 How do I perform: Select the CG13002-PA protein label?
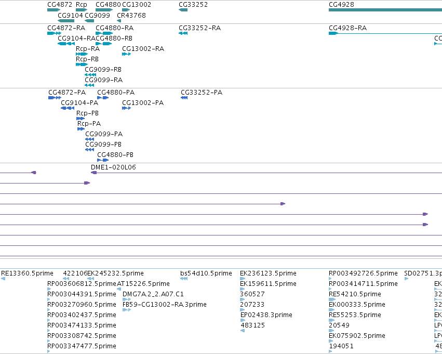(143, 103)
